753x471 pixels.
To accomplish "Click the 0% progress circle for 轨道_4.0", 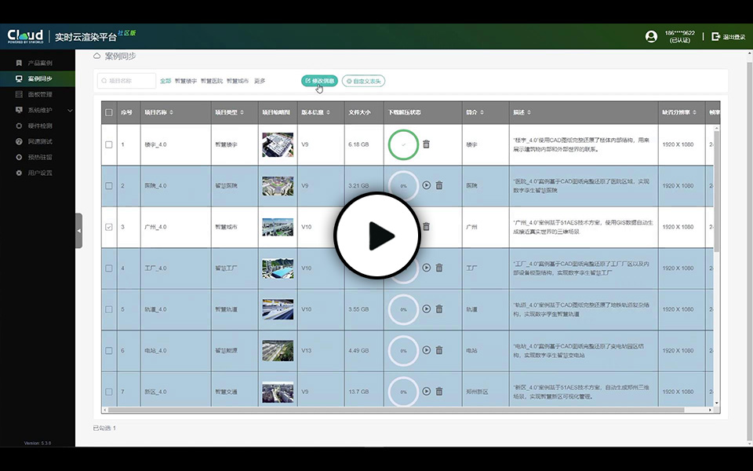I will 403,309.
